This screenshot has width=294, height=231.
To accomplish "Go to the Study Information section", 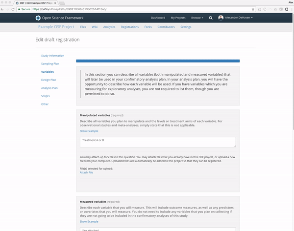I will click(52, 56).
